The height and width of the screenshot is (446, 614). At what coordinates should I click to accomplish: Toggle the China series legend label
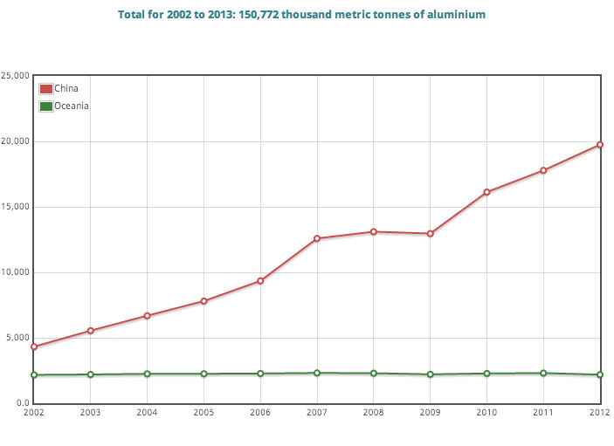point(66,88)
